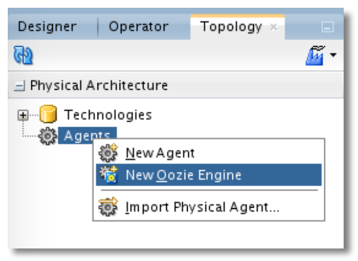
Task: Select the Topology tab
Action: coord(231,27)
